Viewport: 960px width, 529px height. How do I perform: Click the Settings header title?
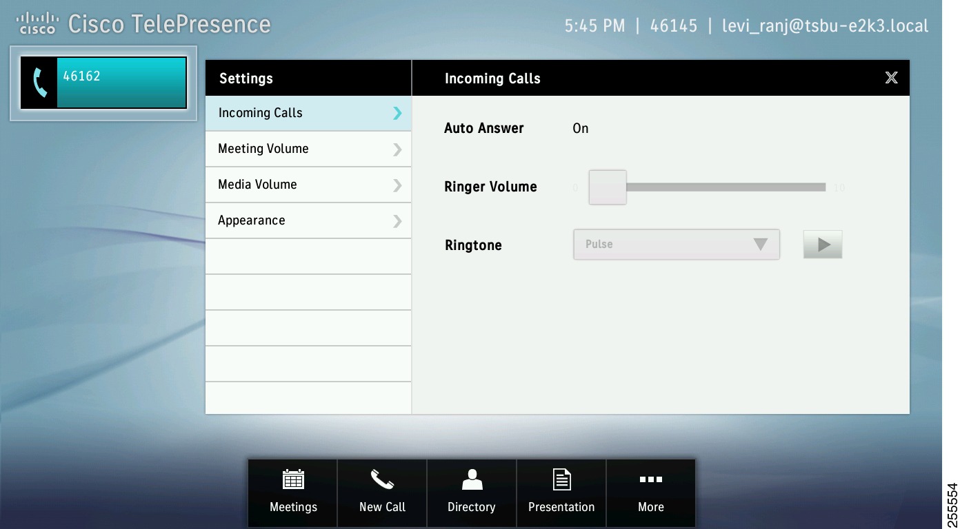coord(246,79)
